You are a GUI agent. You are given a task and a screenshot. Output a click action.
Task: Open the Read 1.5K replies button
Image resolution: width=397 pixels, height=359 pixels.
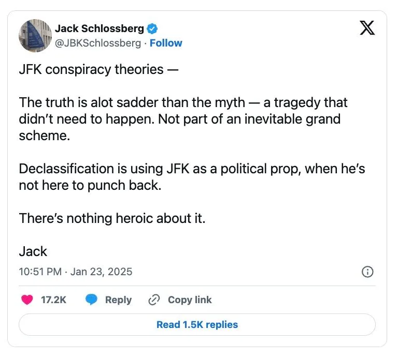[x=197, y=325]
